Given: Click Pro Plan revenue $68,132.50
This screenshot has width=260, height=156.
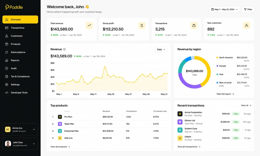Looking at the screenshot, I should click(x=108, y=117).
